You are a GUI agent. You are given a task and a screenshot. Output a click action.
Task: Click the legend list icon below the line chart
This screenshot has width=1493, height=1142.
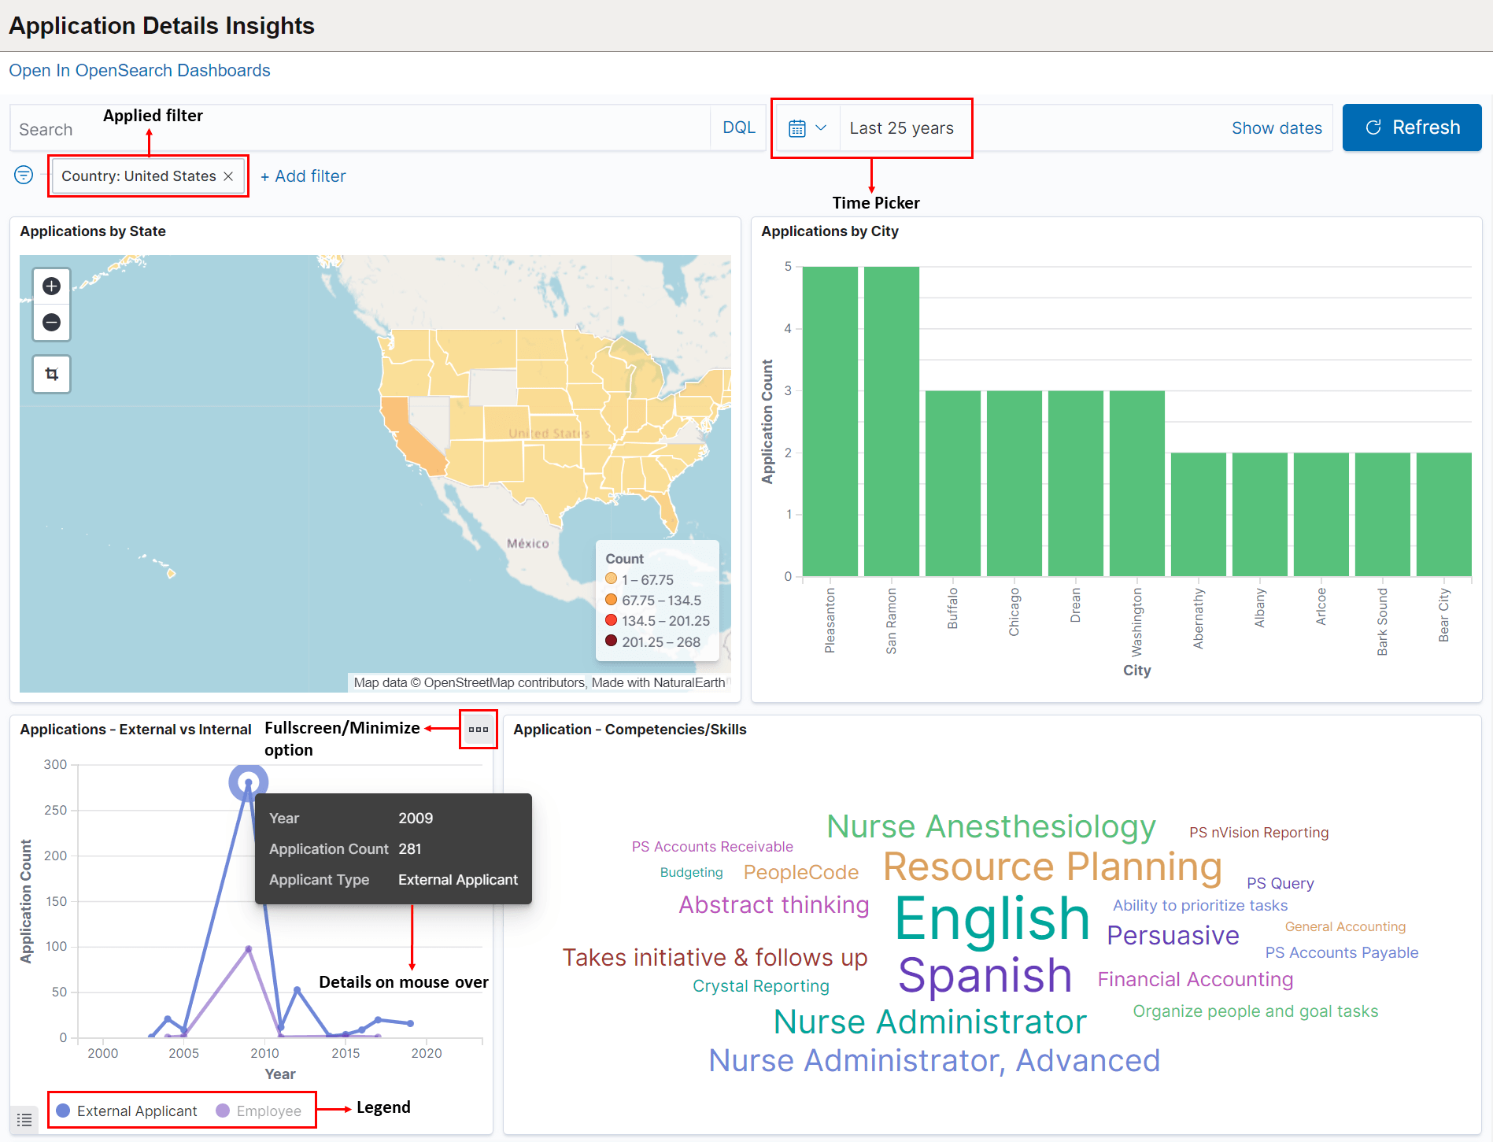tap(23, 1119)
